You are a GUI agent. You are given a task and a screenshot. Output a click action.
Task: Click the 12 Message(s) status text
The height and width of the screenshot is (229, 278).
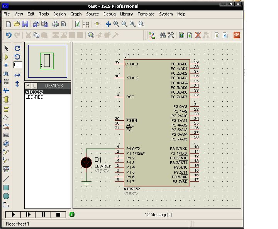pyautogui.click(x=158, y=215)
